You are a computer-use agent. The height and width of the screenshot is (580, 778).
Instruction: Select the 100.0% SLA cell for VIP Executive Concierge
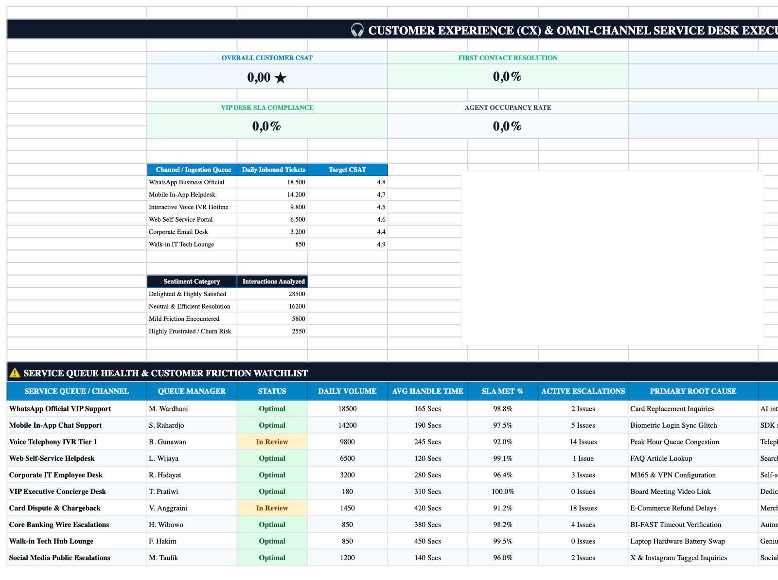coord(503,492)
